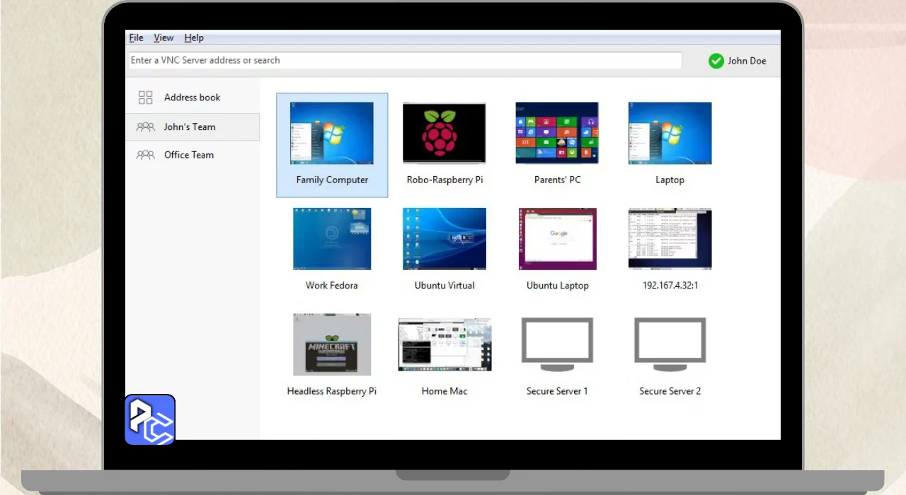Select the Family Computer thumbnail
Viewport: 906px width, 495px height.
332,133
